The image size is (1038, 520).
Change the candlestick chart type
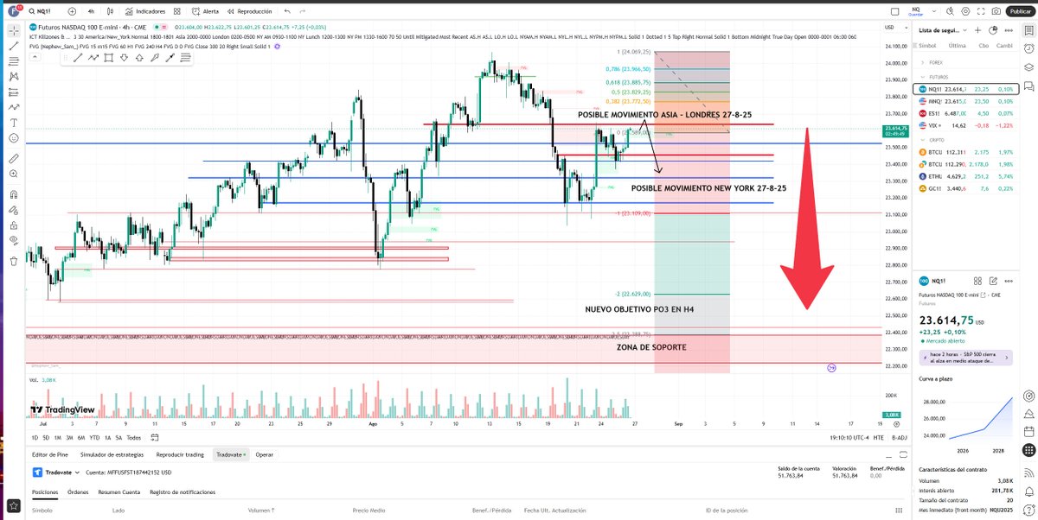tap(111, 11)
